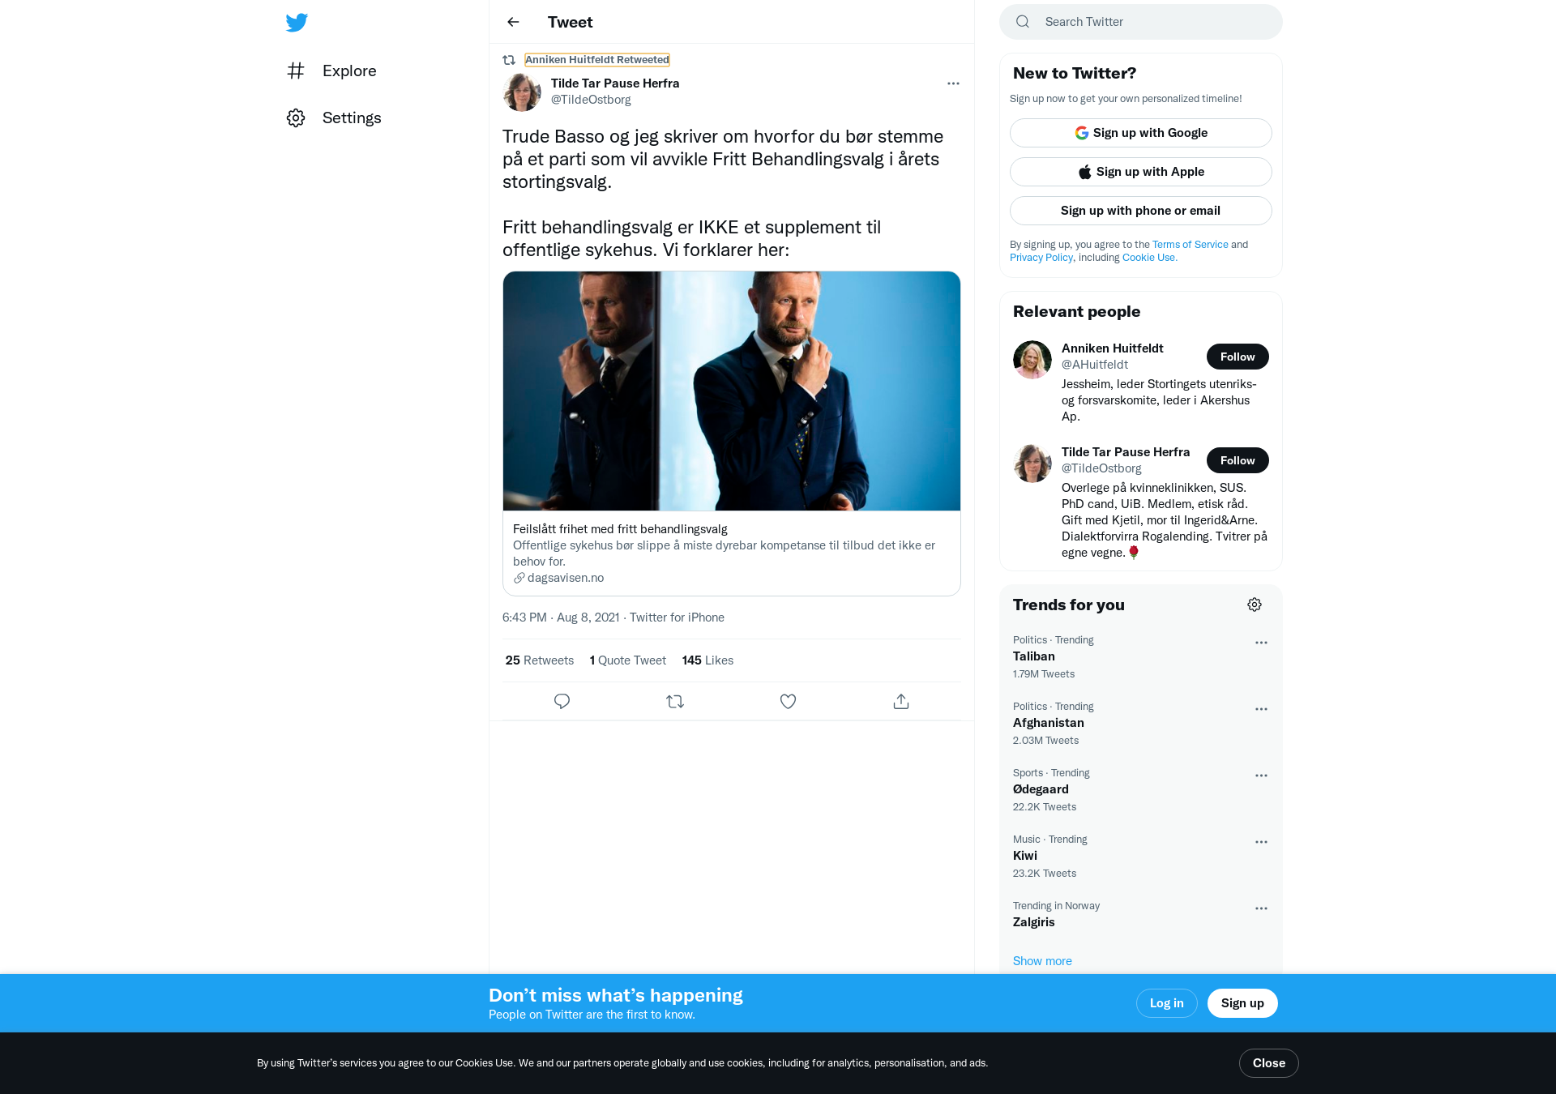Share the tweet using upload icon
This screenshot has width=1556, height=1094.
click(x=901, y=701)
